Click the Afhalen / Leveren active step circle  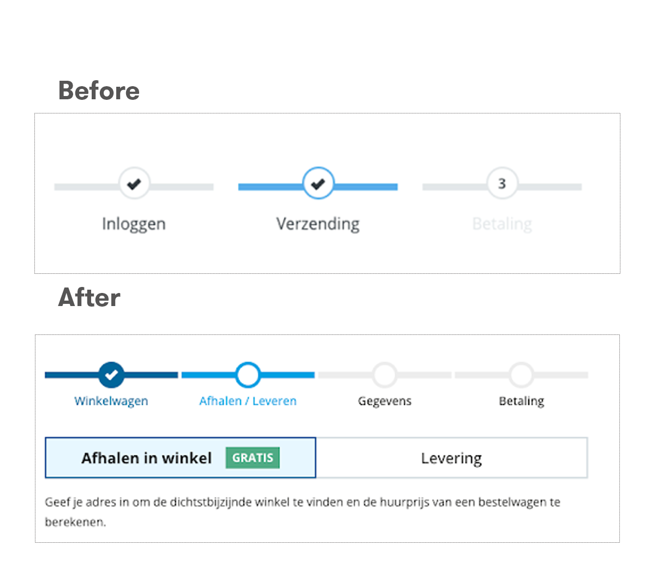[x=248, y=375]
